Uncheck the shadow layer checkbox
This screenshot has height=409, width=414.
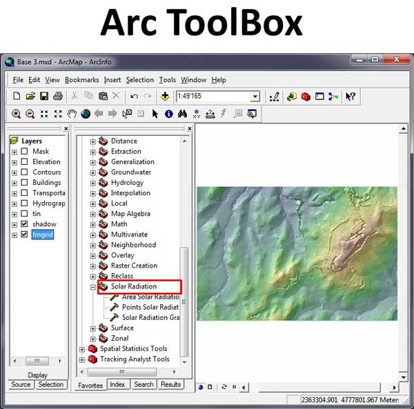pyautogui.click(x=24, y=223)
